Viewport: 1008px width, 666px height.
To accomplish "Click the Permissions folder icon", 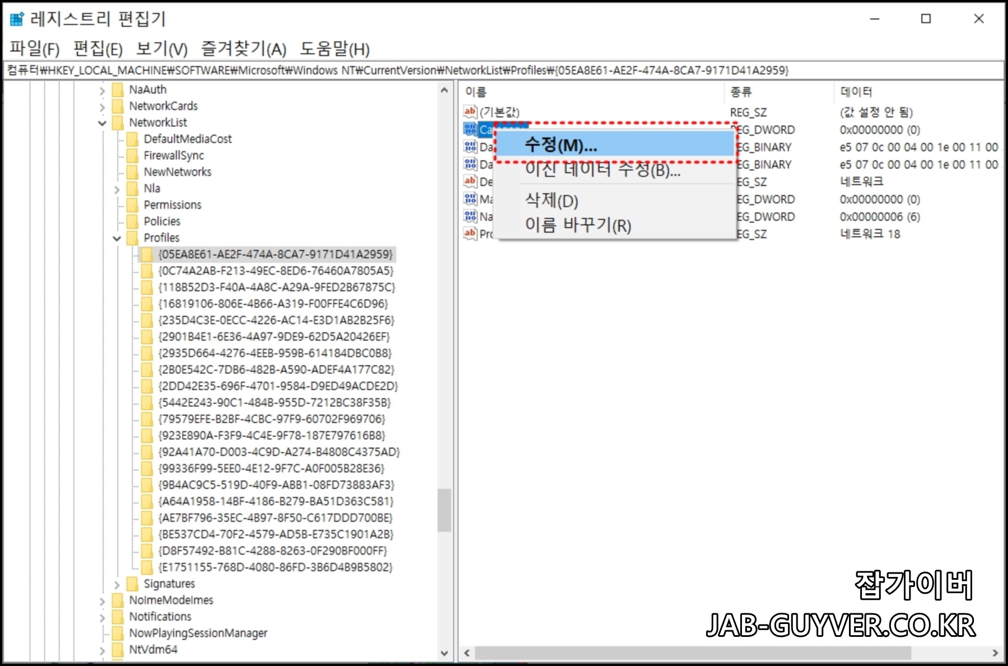I will pos(132,205).
